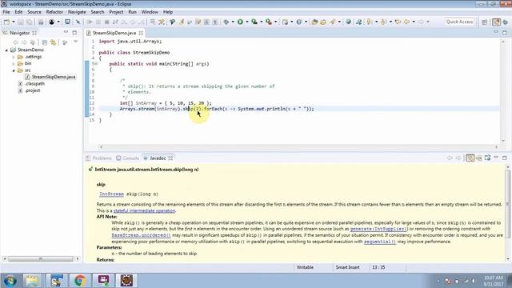512x288 pixels.
Task: Click the Search flashlight icon
Action: pos(333,22)
